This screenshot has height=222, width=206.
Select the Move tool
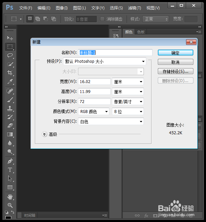[x=10, y=38]
